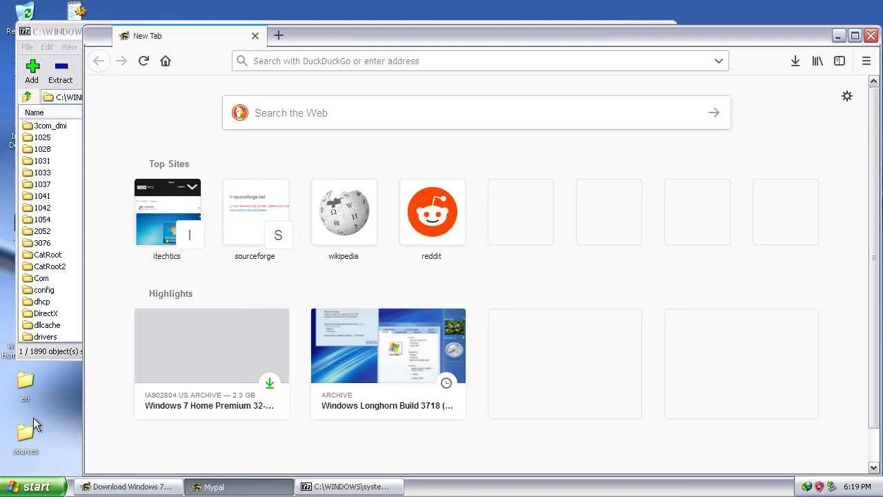Submit search with the arrow button
Screen dimensions: 883x497
(x=714, y=113)
